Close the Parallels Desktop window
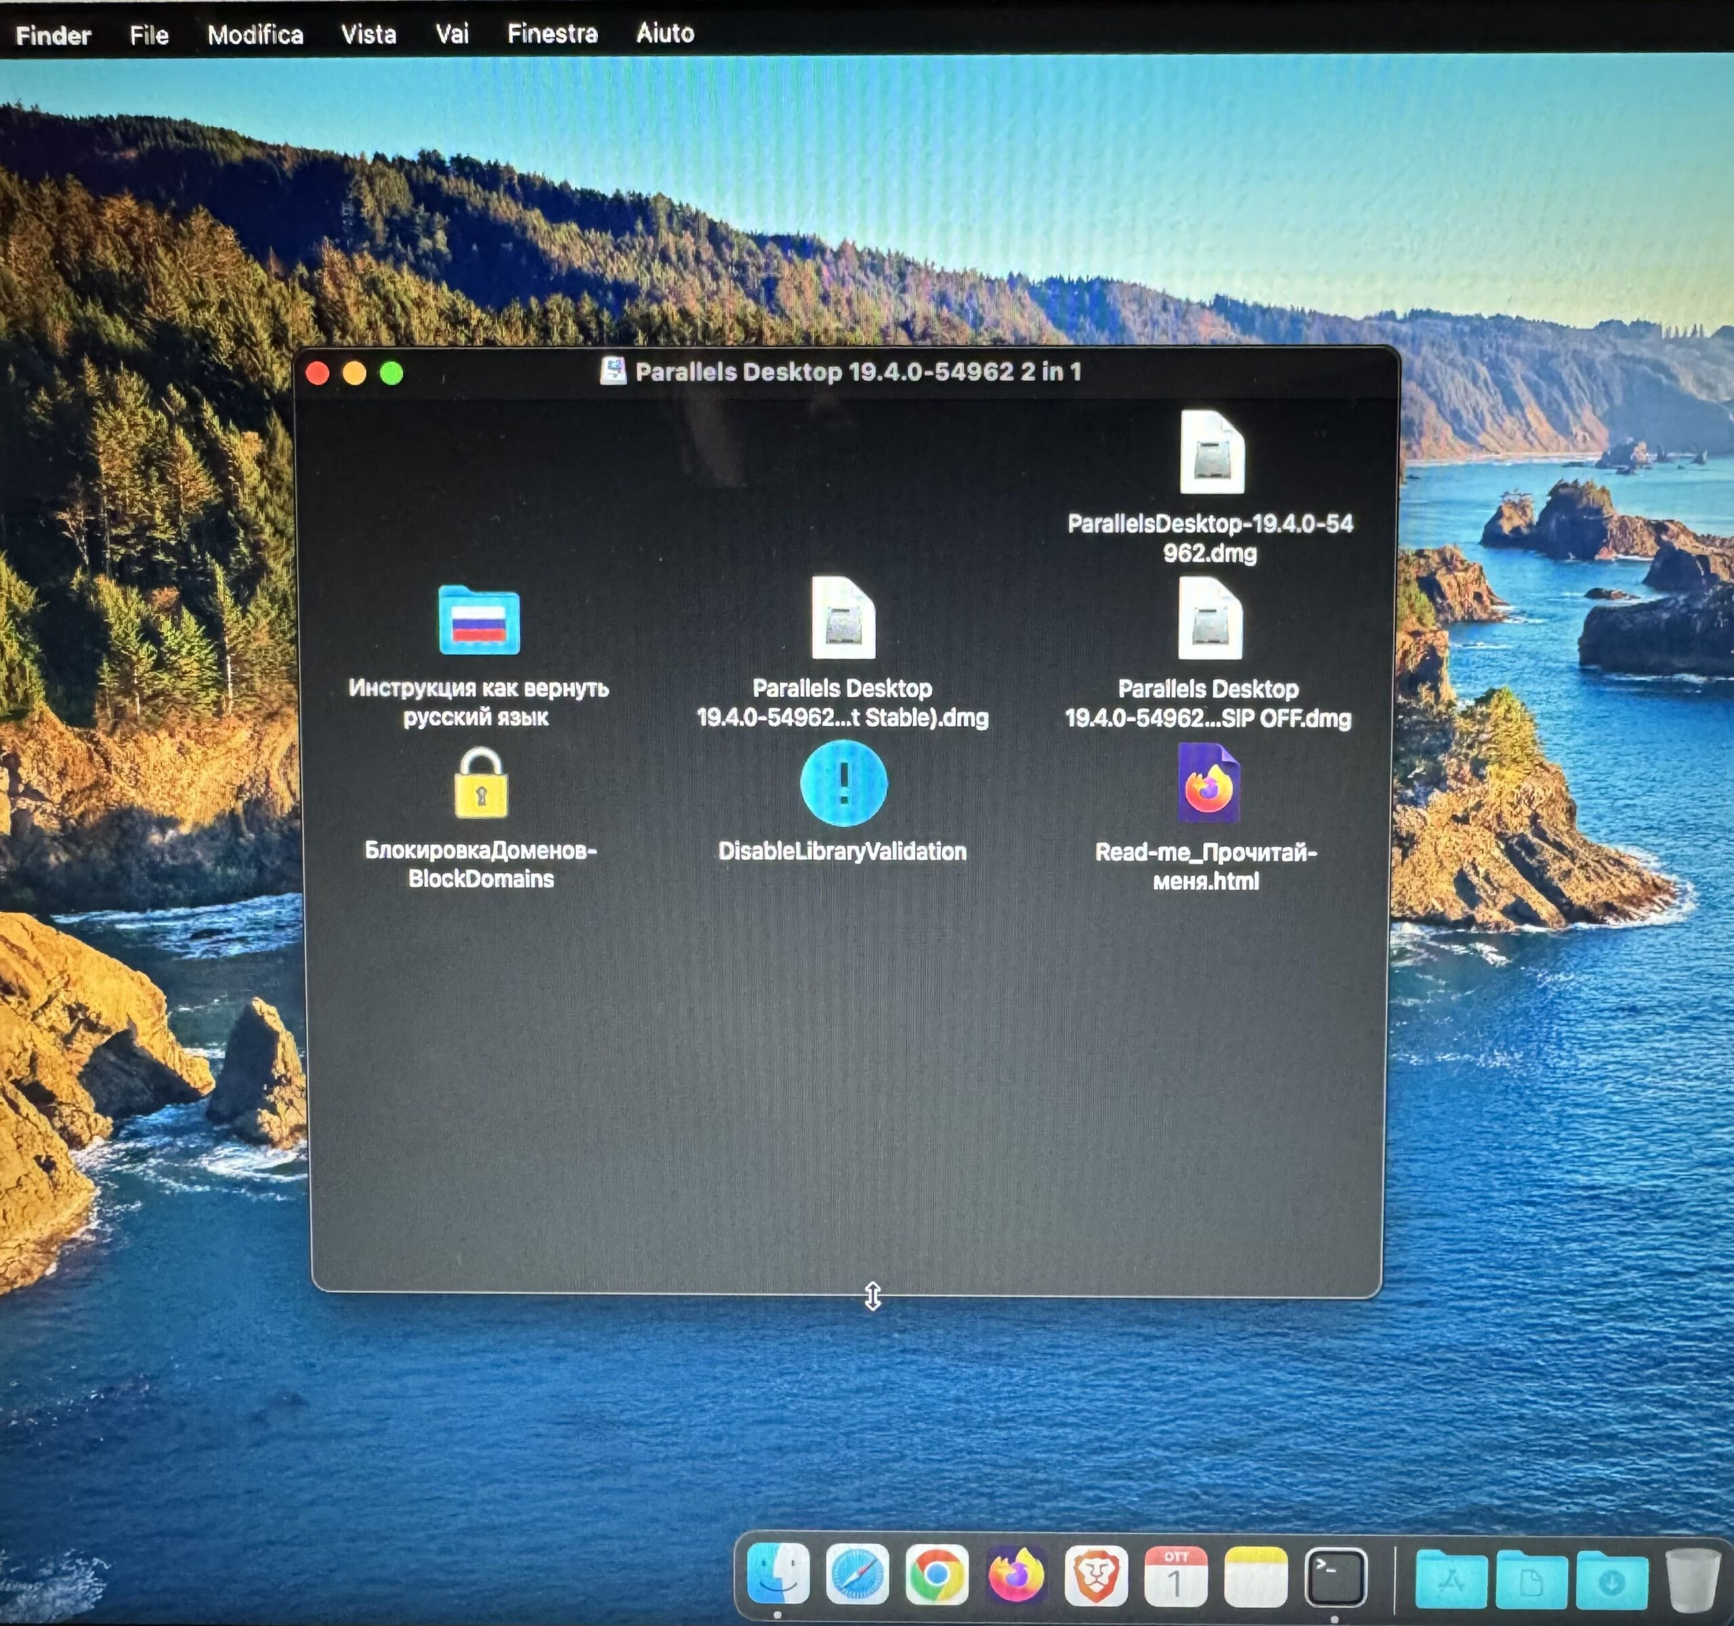Image resolution: width=1734 pixels, height=1626 pixels. click(x=318, y=373)
